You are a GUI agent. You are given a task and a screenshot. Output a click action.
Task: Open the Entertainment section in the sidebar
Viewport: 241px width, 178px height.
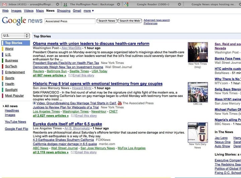click(x=15, y=72)
